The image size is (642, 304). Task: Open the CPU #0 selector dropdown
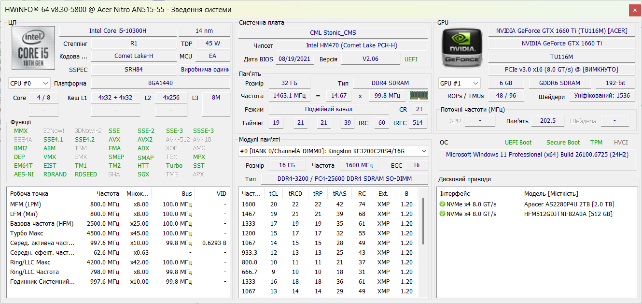[29, 83]
